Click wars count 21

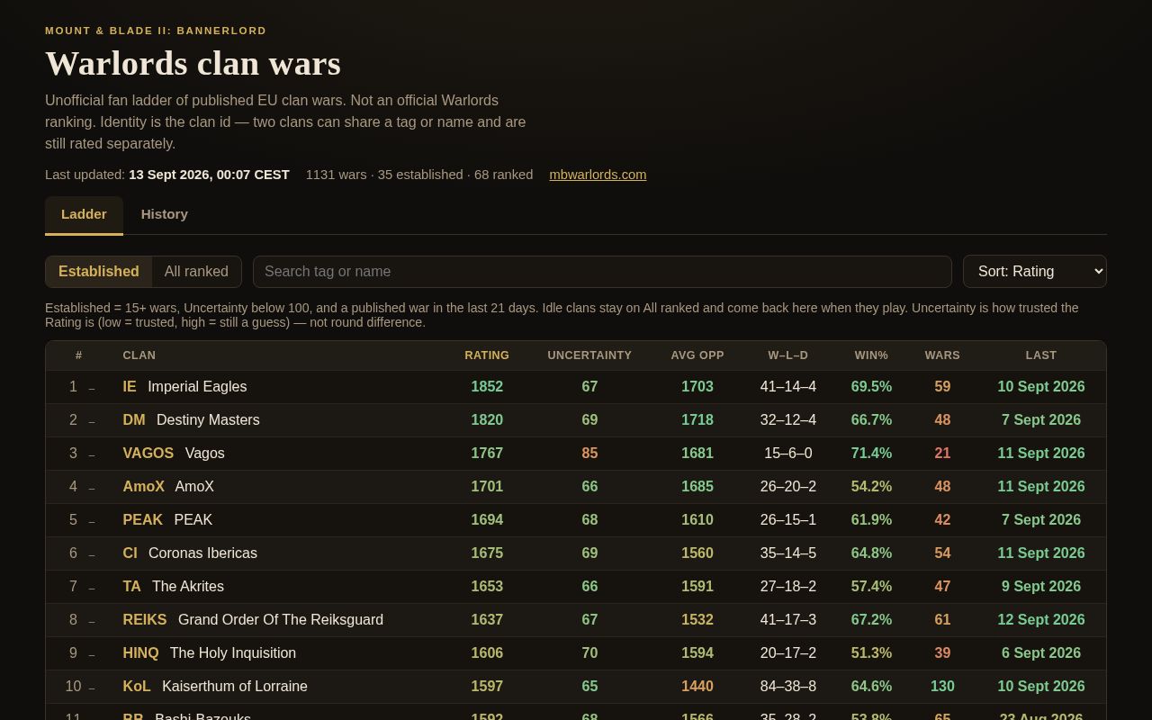point(942,454)
